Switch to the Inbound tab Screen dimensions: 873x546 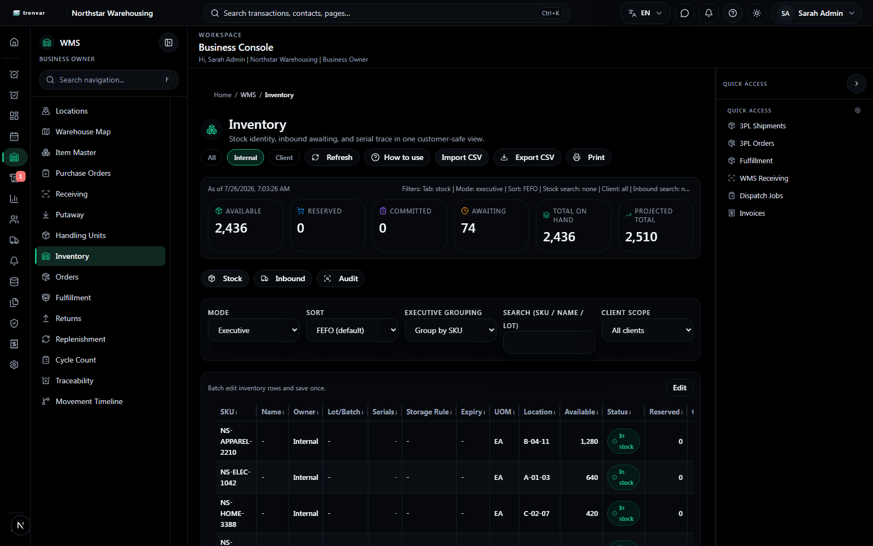pos(283,278)
